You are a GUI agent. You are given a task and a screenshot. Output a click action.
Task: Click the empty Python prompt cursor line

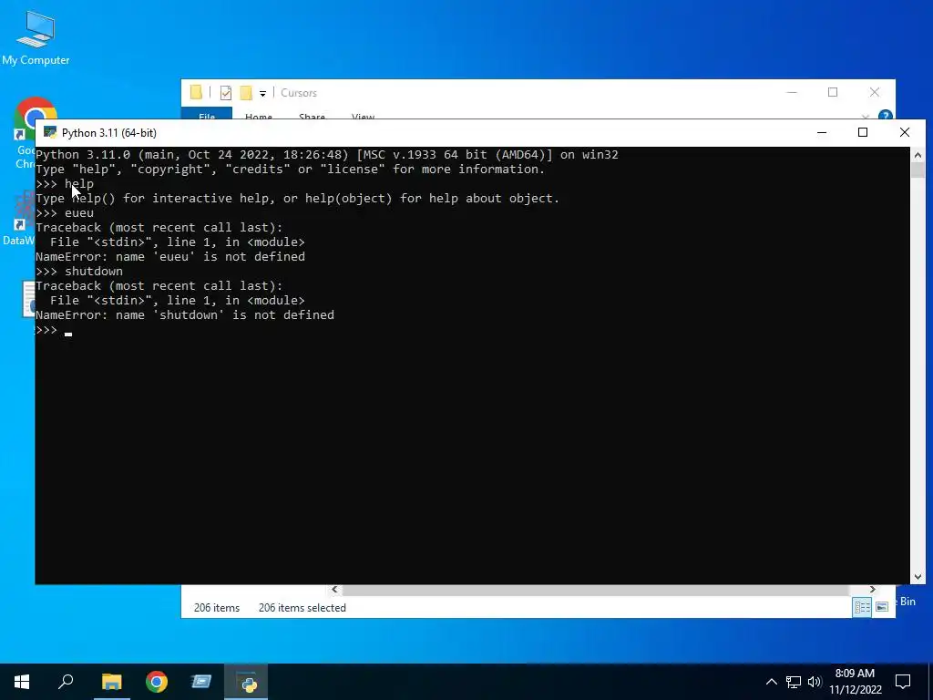(54, 330)
